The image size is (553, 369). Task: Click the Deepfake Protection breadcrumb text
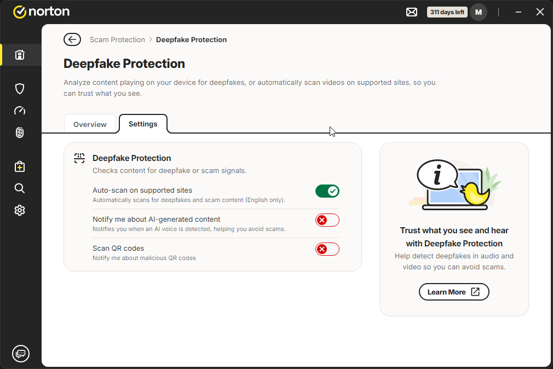[x=192, y=39]
